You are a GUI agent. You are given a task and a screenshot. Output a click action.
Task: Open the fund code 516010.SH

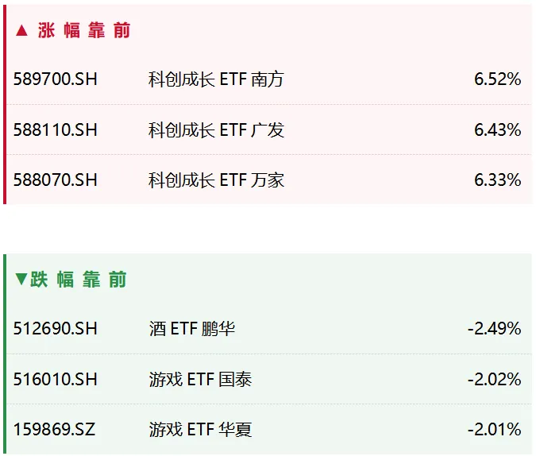(x=56, y=380)
